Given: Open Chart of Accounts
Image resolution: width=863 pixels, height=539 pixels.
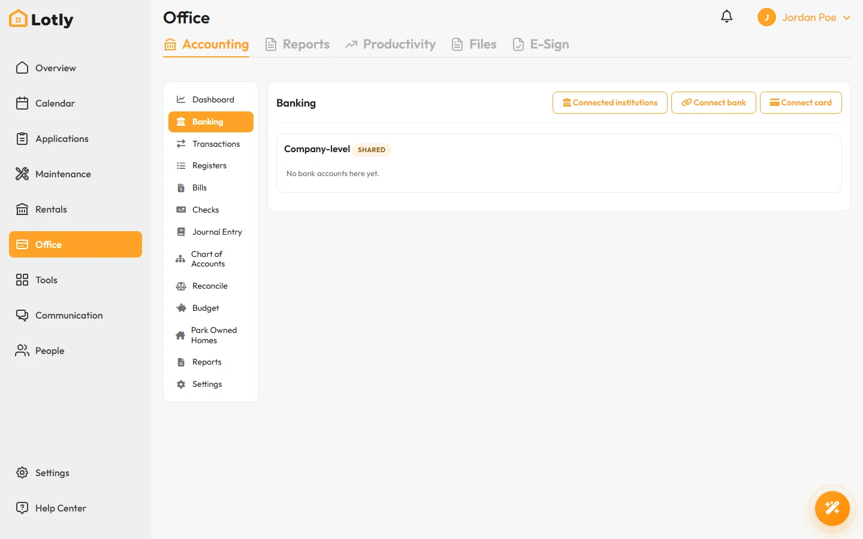Looking at the screenshot, I should tap(211, 259).
